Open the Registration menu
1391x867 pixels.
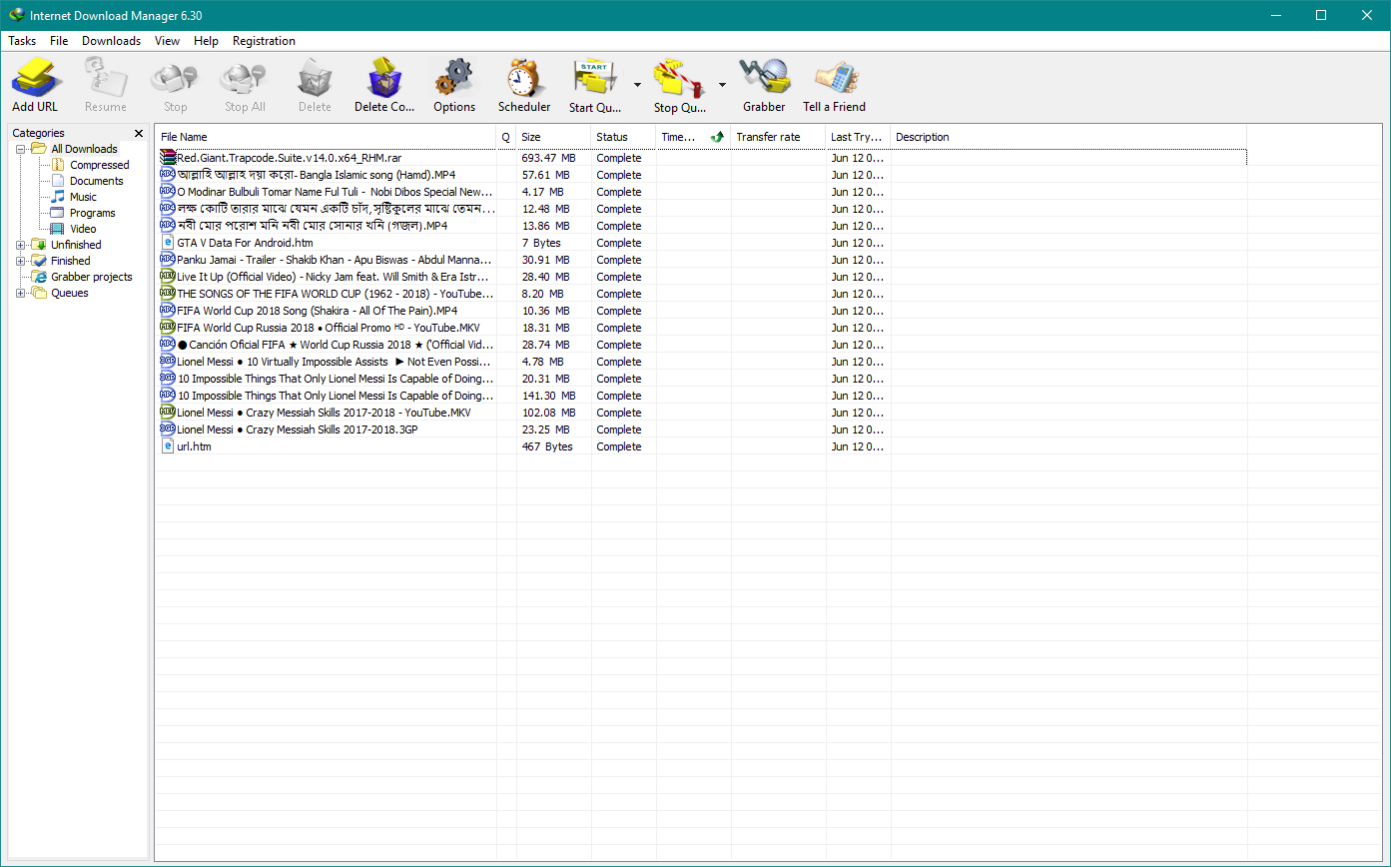coord(264,41)
